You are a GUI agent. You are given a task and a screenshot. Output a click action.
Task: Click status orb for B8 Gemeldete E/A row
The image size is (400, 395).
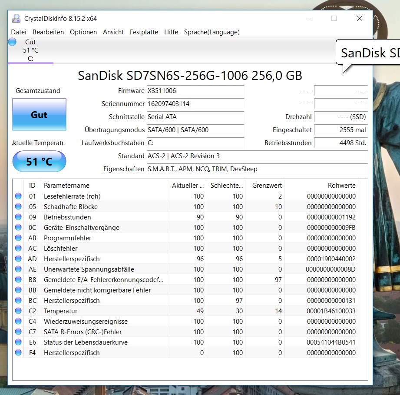click(x=18, y=280)
